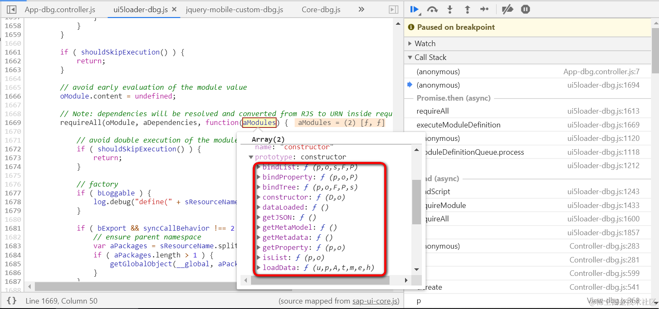The width and height of the screenshot is (659, 309).
Task: Click the popup's horizontal scrollbar thumb
Action: 320,280
